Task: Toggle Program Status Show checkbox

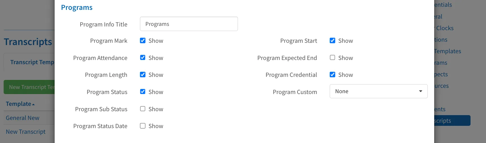Action: tap(143, 91)
